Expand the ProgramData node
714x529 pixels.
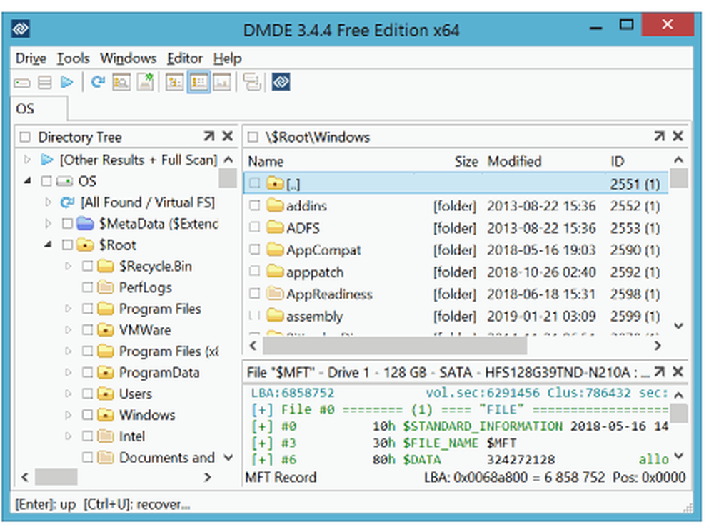69,373
